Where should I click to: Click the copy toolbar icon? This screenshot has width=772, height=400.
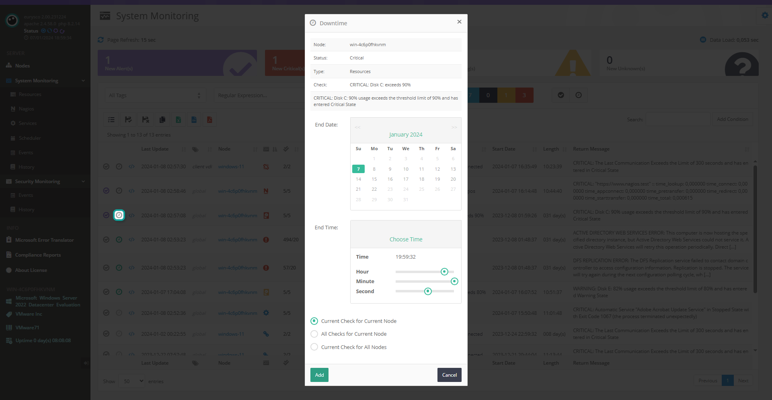pos(162,120)
